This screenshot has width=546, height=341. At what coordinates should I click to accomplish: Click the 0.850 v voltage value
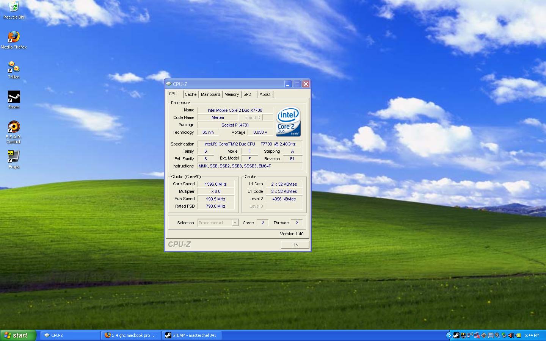[x=260, y=132]
